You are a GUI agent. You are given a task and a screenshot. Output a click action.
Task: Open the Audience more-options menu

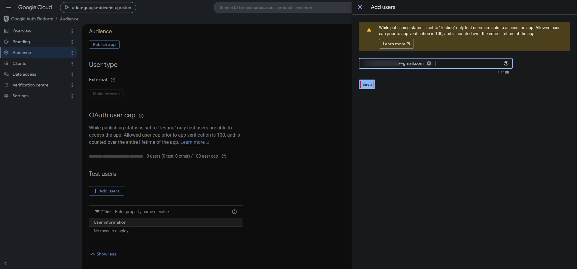pos(72,53)
